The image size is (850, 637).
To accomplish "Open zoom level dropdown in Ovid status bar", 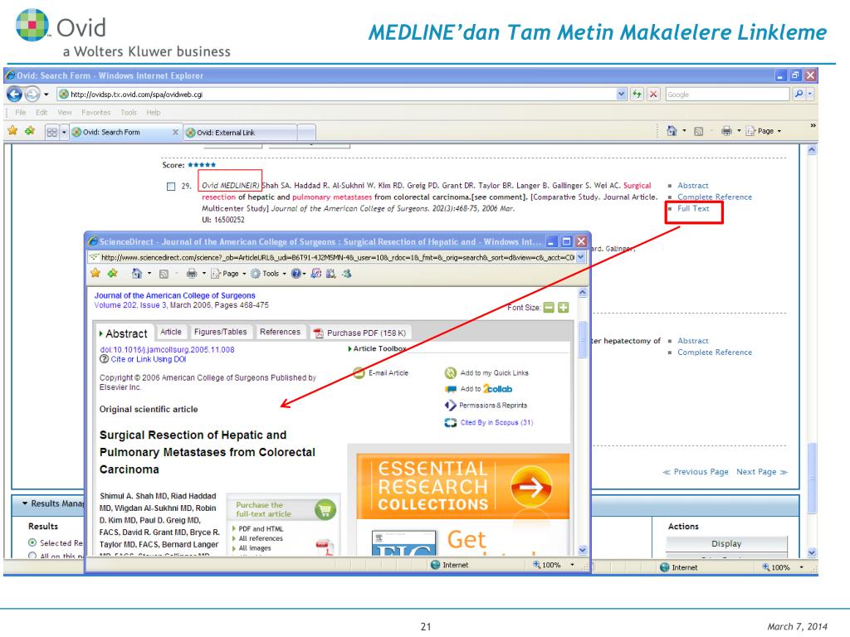I will (x=802, y=567).
